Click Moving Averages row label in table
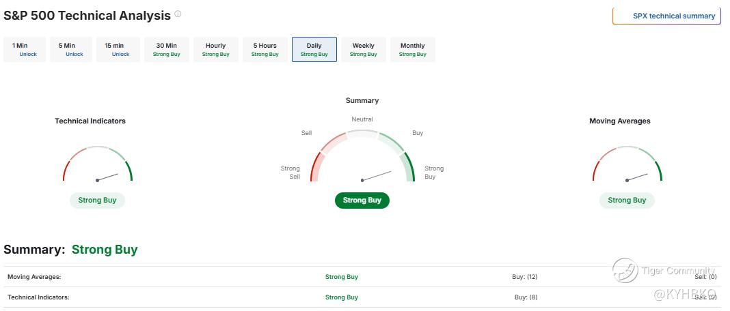The width and height of the screenshot is (730, 311). click(x=34, y=277)
